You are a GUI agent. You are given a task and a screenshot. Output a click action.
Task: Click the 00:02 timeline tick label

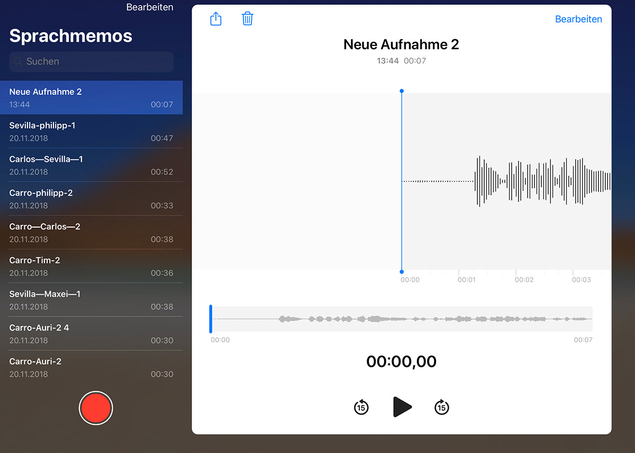pos(524,279)
